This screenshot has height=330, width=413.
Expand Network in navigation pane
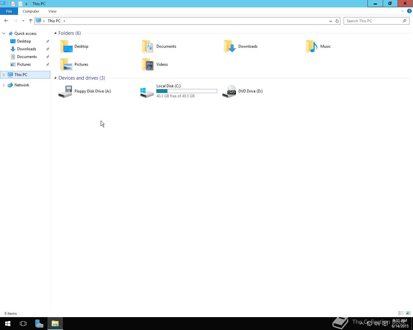pos(4,85)
